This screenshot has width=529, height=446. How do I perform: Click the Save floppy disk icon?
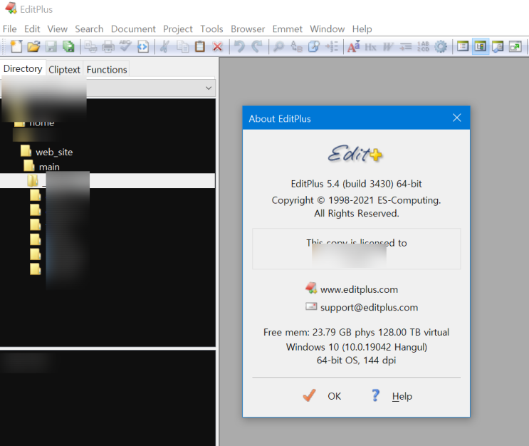51,46
